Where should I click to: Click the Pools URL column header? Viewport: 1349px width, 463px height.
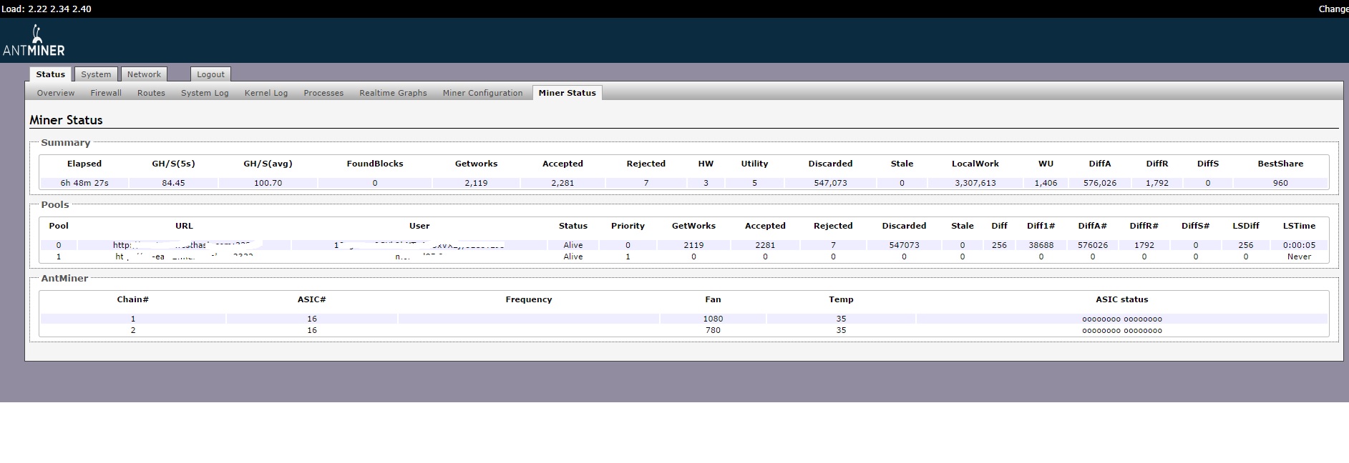[x=184, y=226]
